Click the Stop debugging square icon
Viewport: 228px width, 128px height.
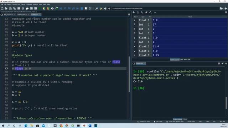click(x=82, y=9)
